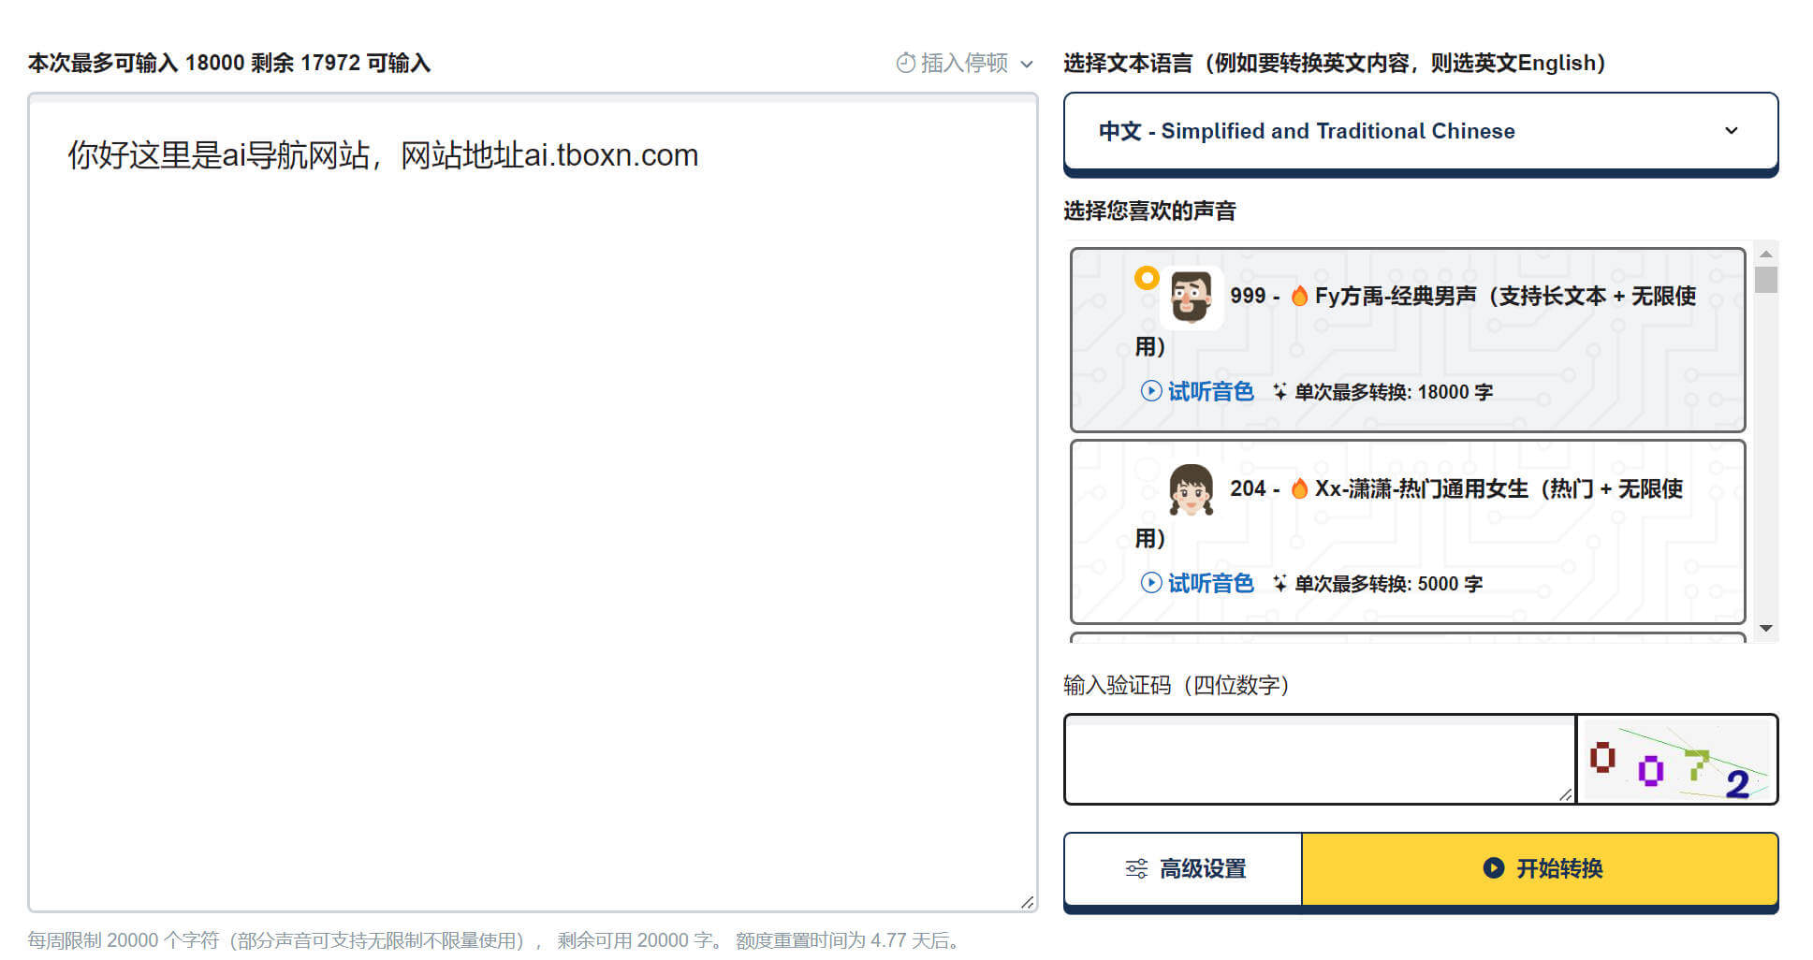Click the voice list scrollbar thumb
This screenshot has height=960, width=1813.
pos(1765,280)
